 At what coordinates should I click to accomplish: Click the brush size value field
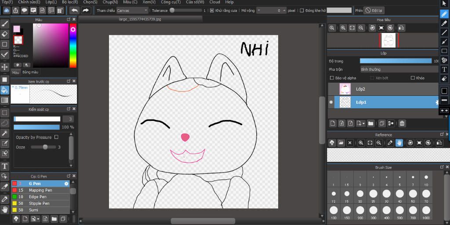pos(68,119)
